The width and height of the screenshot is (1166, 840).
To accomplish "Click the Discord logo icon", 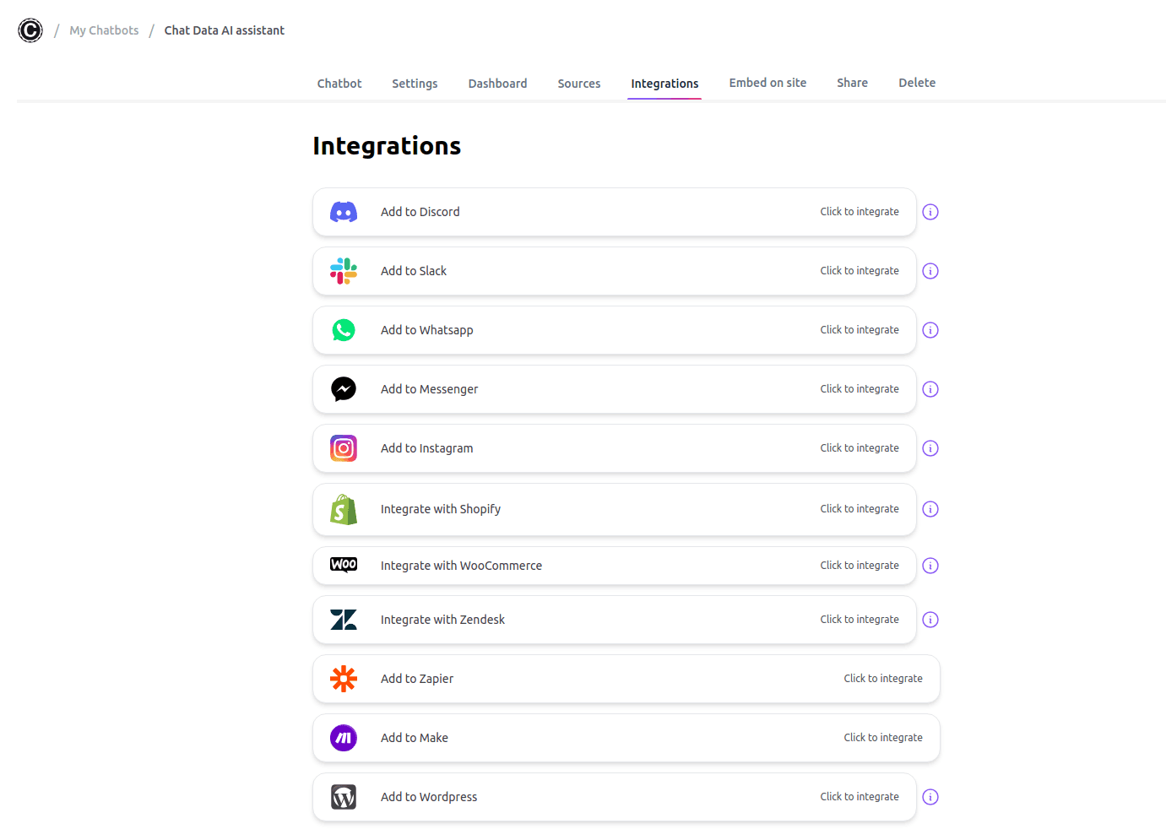I will click(344, 212).
